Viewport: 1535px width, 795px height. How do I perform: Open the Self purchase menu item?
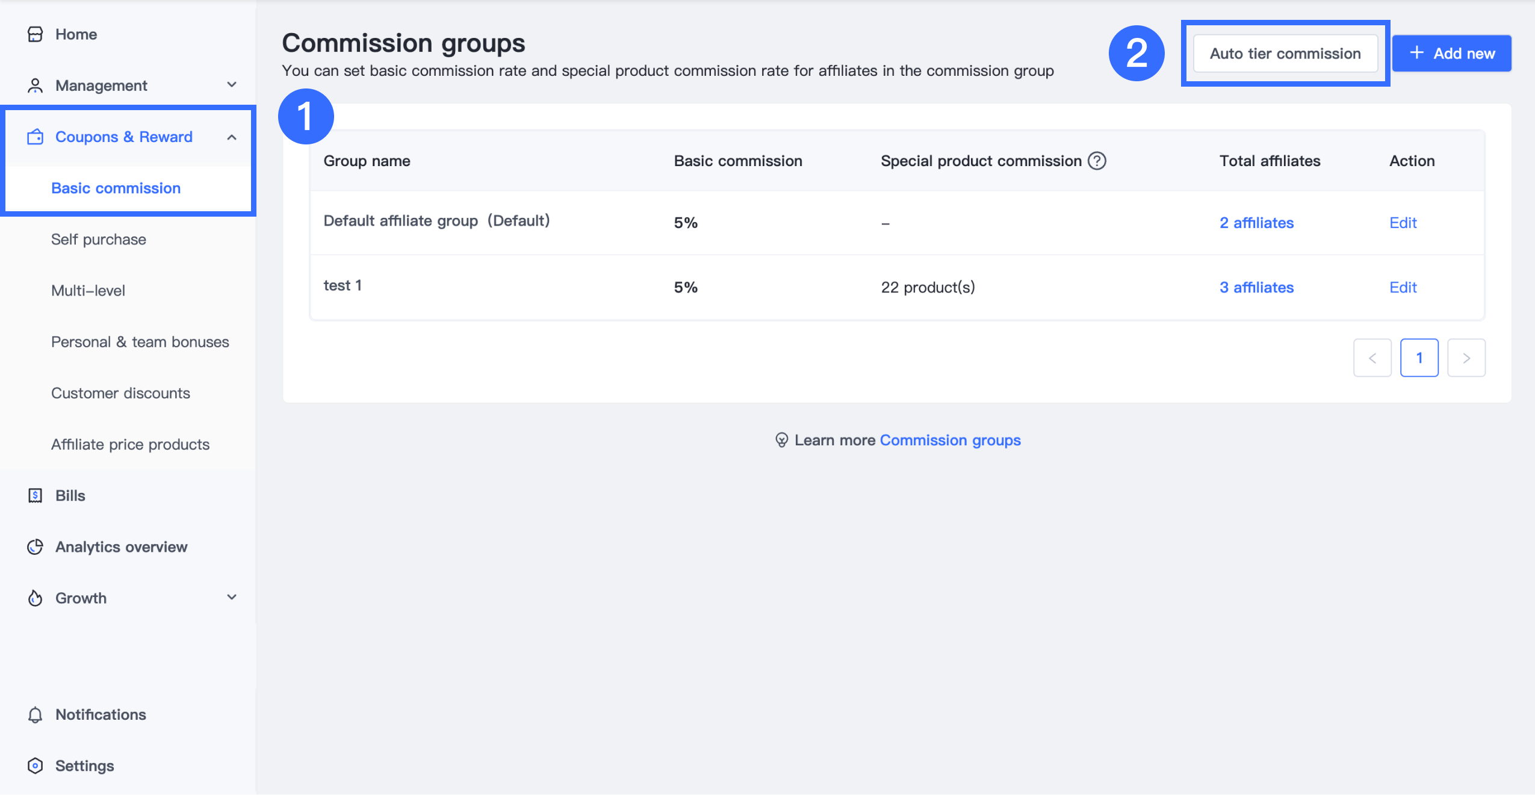[99, 240]
